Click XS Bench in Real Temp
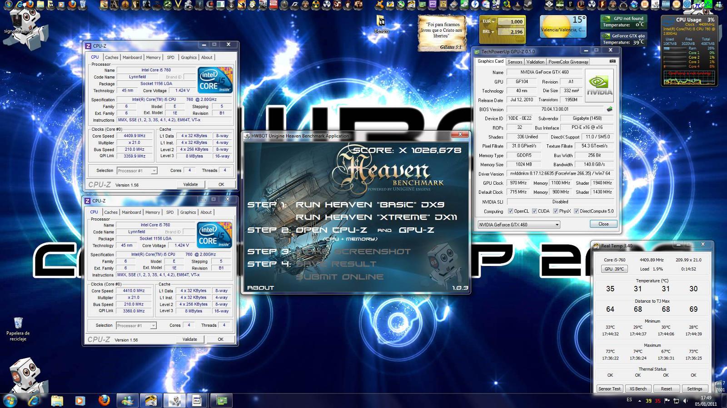727x408 pixels. (x=638, y=388)
